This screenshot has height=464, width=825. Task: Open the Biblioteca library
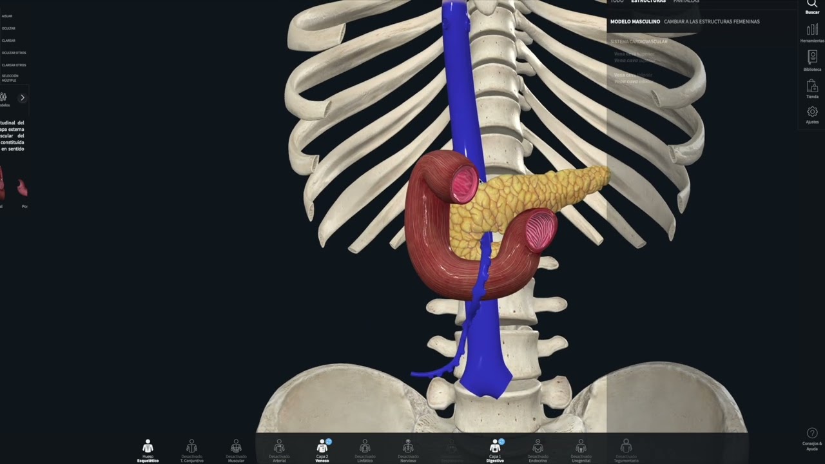[x=812, y=61]
